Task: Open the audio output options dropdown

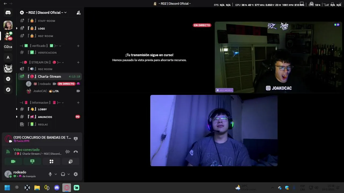Action: tap(69, 174)
